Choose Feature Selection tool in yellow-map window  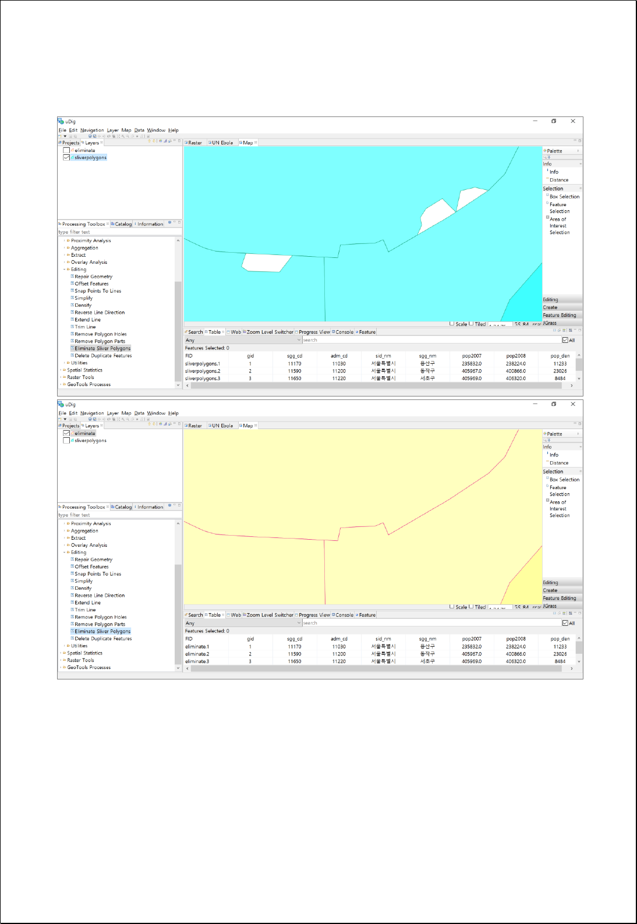point(558,491)
